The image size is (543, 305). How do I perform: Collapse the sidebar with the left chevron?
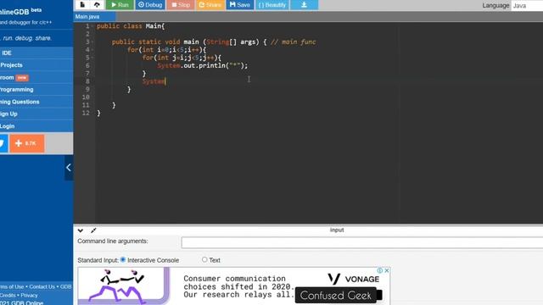[x=69, y=168]
